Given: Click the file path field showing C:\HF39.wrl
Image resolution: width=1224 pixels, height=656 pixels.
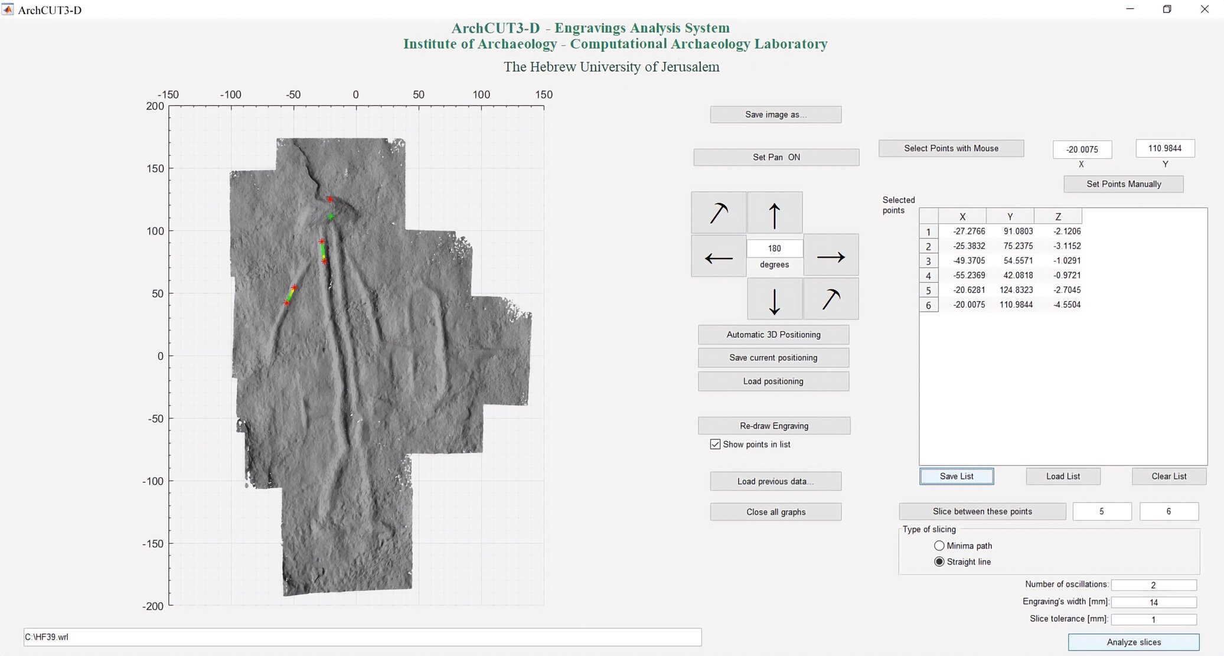Looking at the screenshot, I should coord(362,637).
